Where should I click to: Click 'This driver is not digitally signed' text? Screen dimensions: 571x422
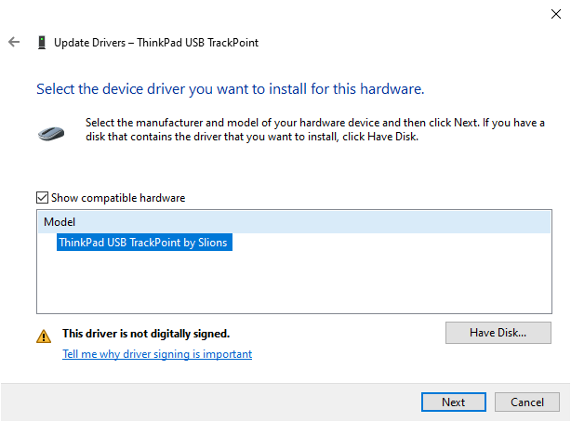pyautogui.click(x=146, y=334)
